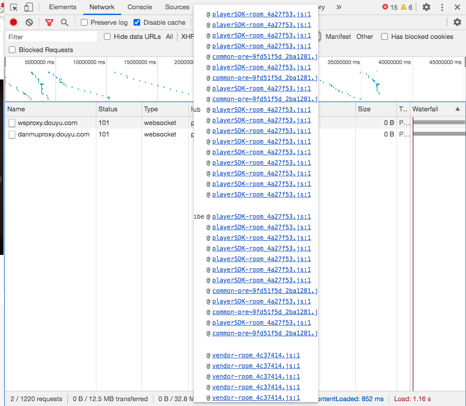466x406 pixels.
Task: Expand the more tabs chevron
Action: [339, 7]
